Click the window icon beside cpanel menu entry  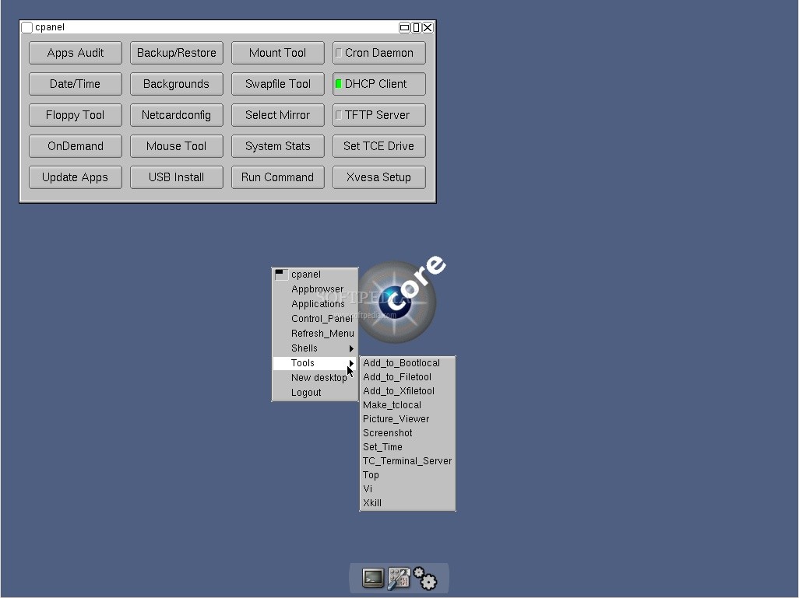pyautogui.click(x=281, y=275)
